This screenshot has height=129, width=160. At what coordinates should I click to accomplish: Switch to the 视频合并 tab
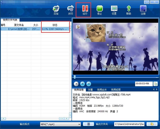tap(102, 90)
